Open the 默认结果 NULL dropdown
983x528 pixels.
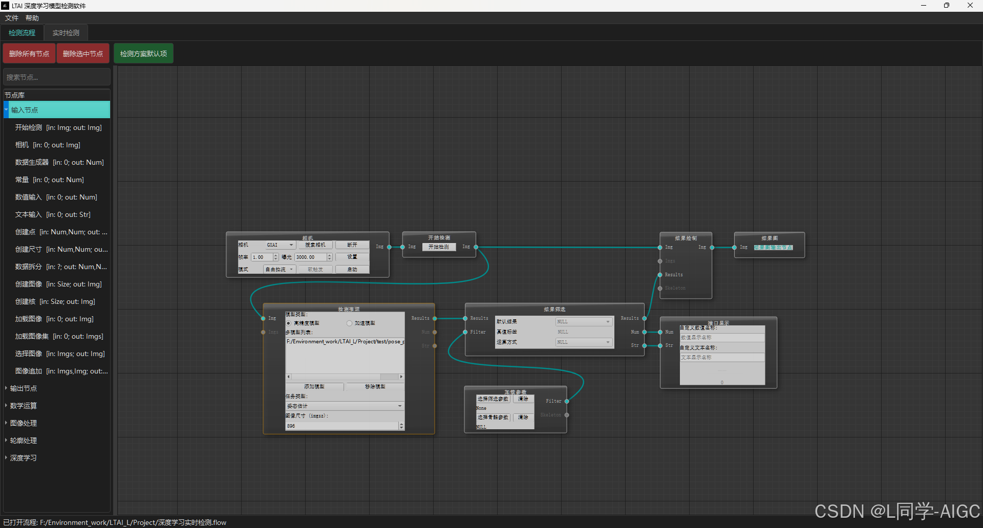point(584,322)
